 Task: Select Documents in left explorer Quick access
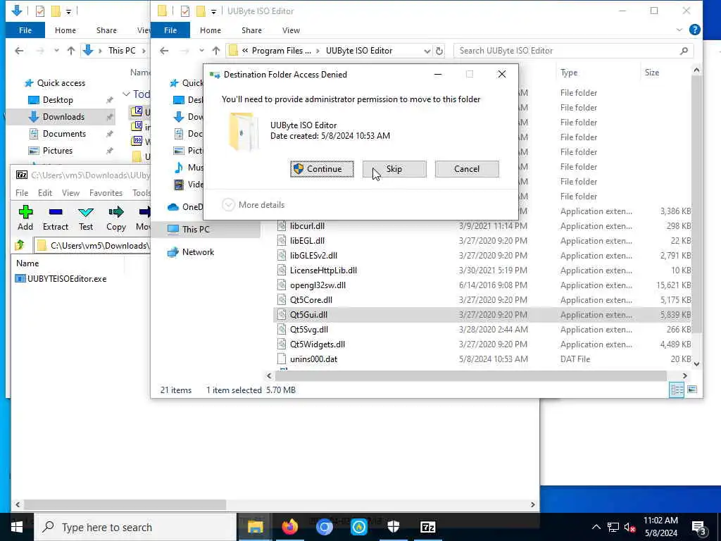(64, 133)
